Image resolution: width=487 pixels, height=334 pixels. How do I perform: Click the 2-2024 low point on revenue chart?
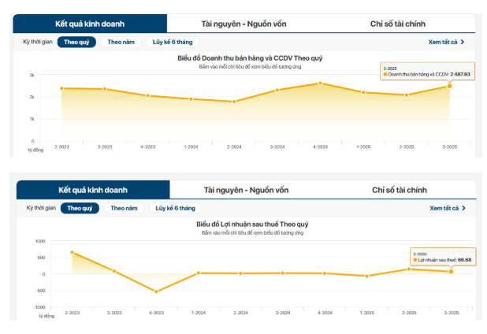click(233, 102)
